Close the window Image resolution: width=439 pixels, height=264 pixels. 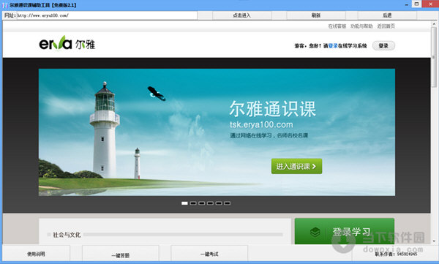(431, 4)
